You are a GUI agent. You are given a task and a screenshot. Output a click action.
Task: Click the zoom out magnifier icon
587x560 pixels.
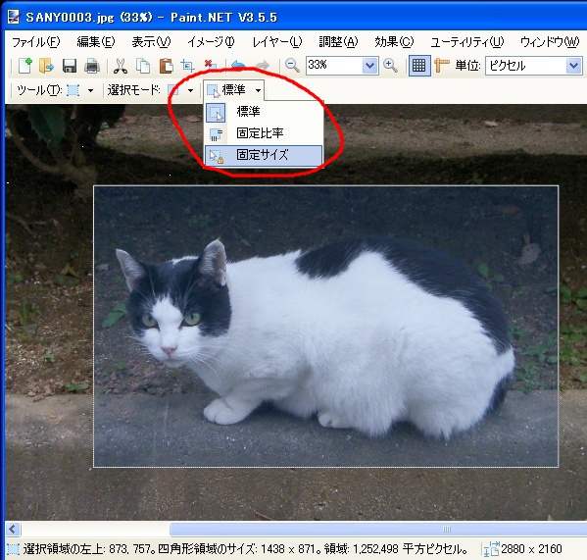point(292,66)
